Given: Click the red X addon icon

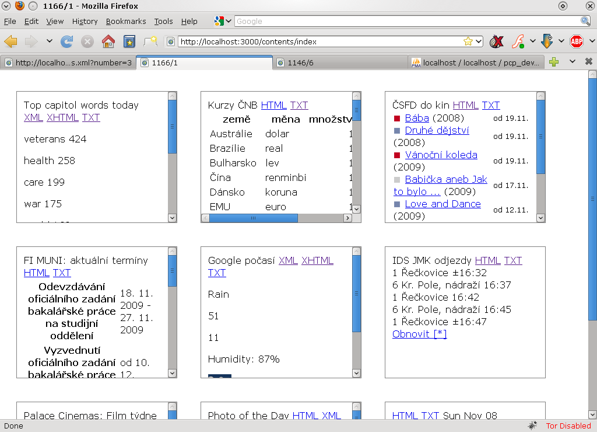Looking at the screenshot, I should (x=497, y=41).
